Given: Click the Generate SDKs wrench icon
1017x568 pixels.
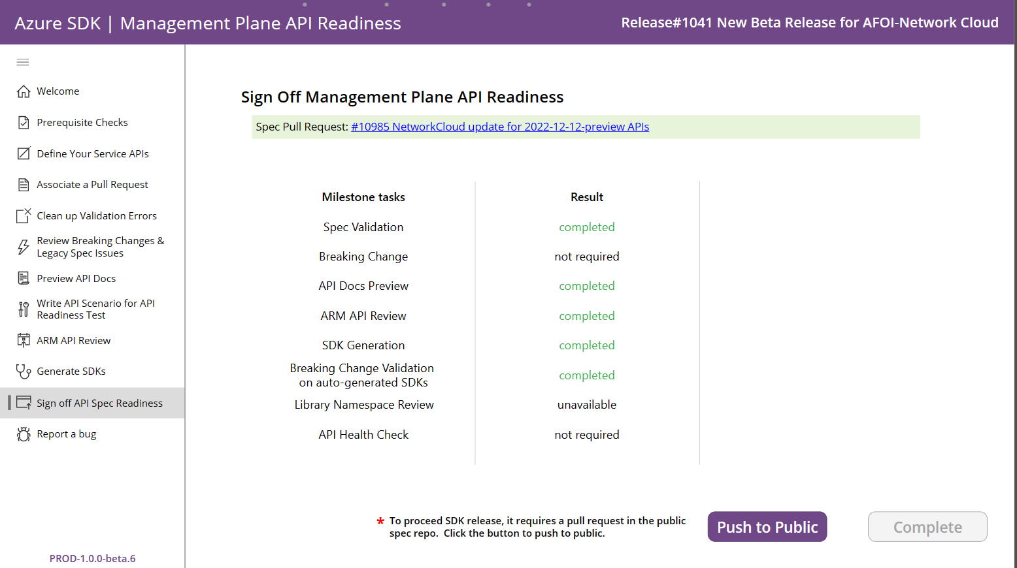Looking at the screenshot, I should click(23, 371).
